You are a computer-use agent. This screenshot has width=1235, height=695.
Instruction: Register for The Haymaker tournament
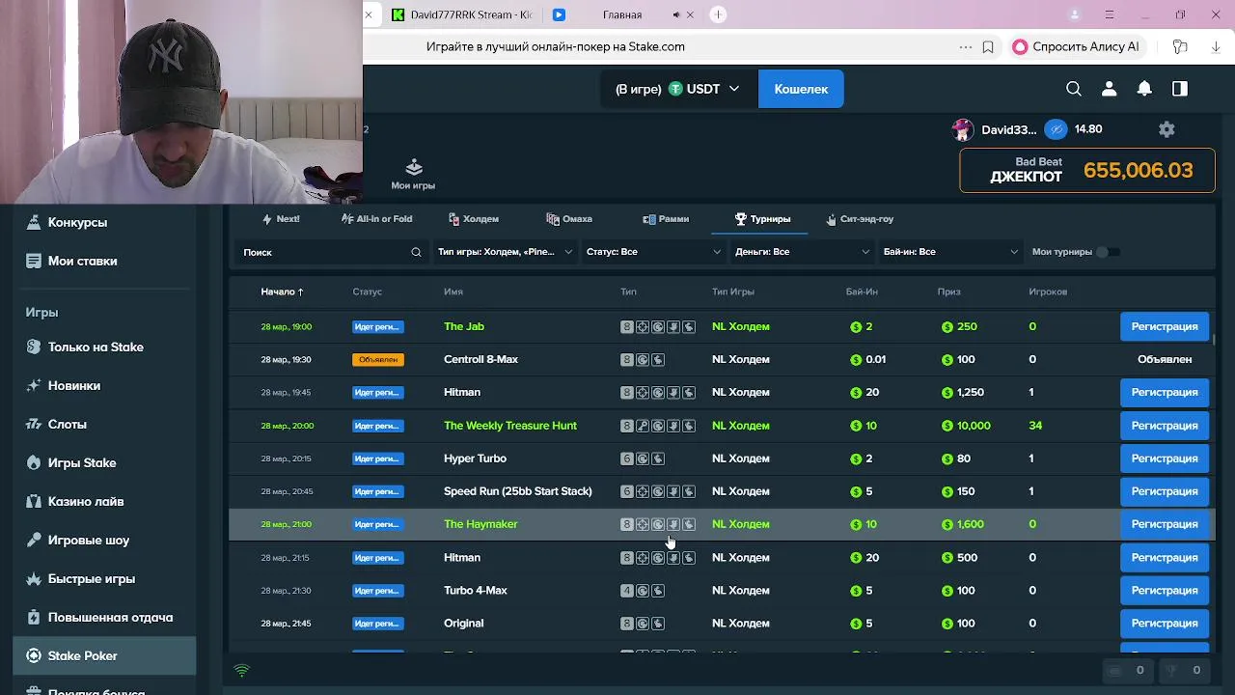click(x=1165, y=524)
